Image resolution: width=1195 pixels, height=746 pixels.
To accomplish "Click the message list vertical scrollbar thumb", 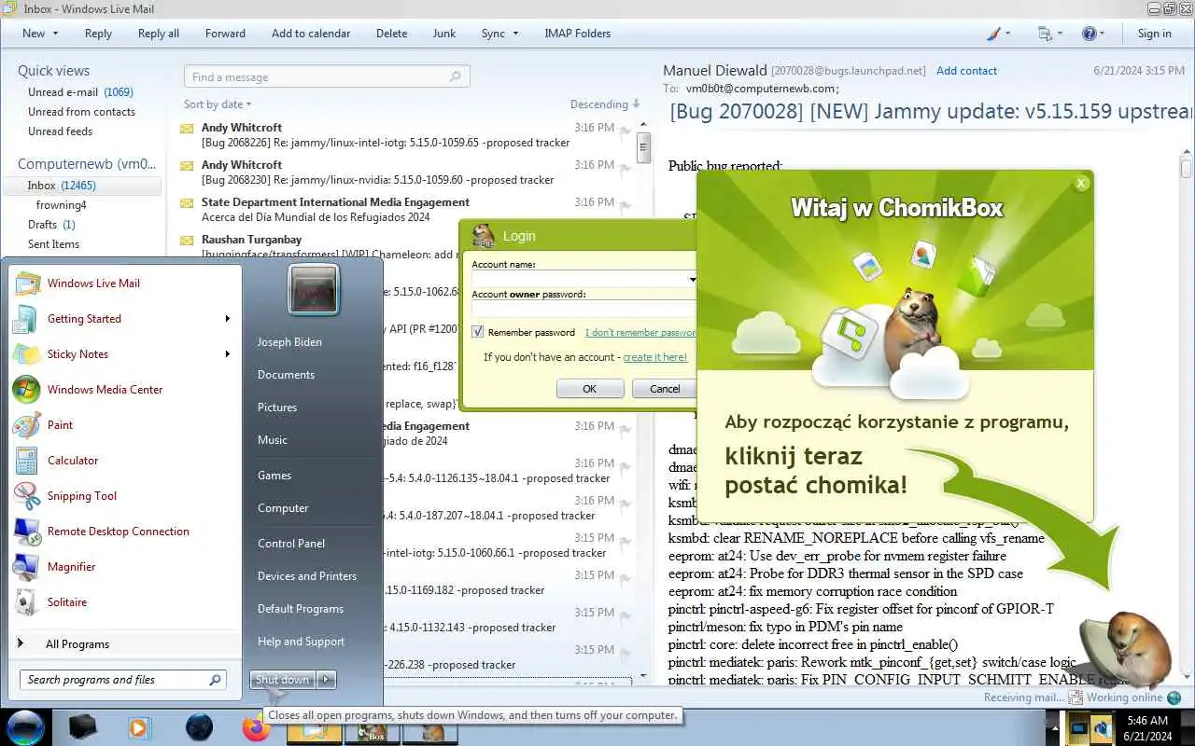I will tap(643, 147).
